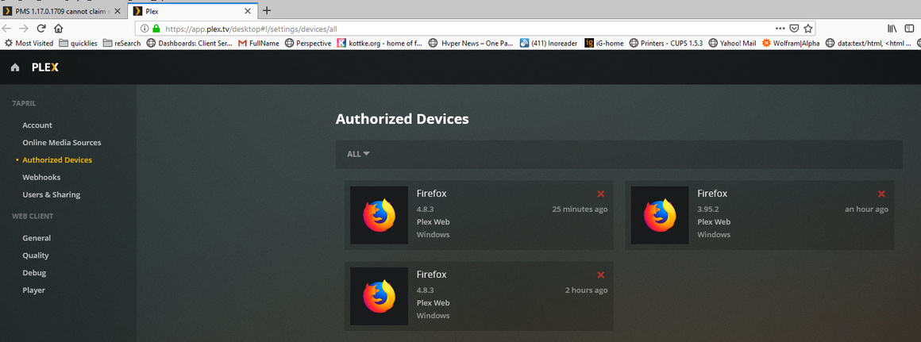The image size is (921, 342).
Task: Click the 2 hours ago timestamp
Action: pos(586,290)
